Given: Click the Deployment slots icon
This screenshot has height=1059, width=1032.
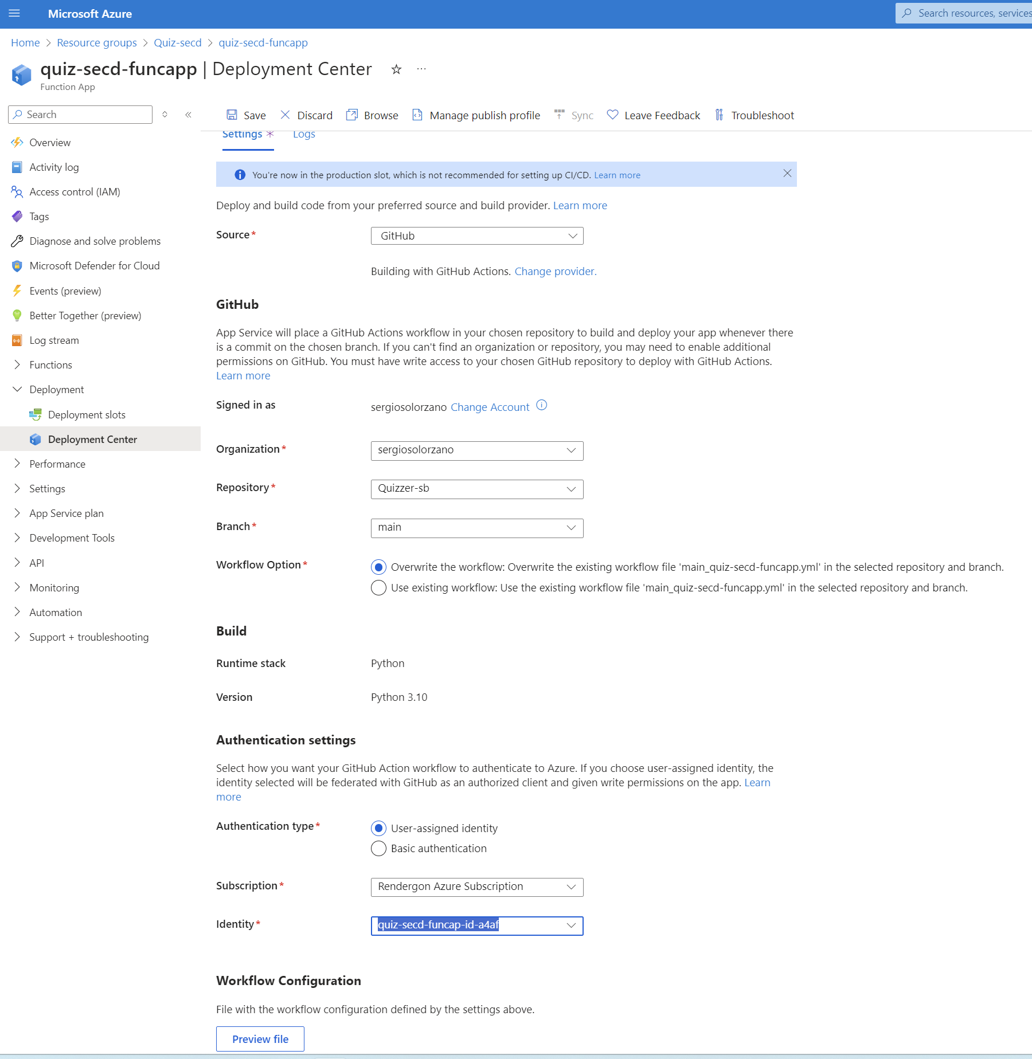Looking at the screenshot, I should pyautogui.click(x=36, y=414).
